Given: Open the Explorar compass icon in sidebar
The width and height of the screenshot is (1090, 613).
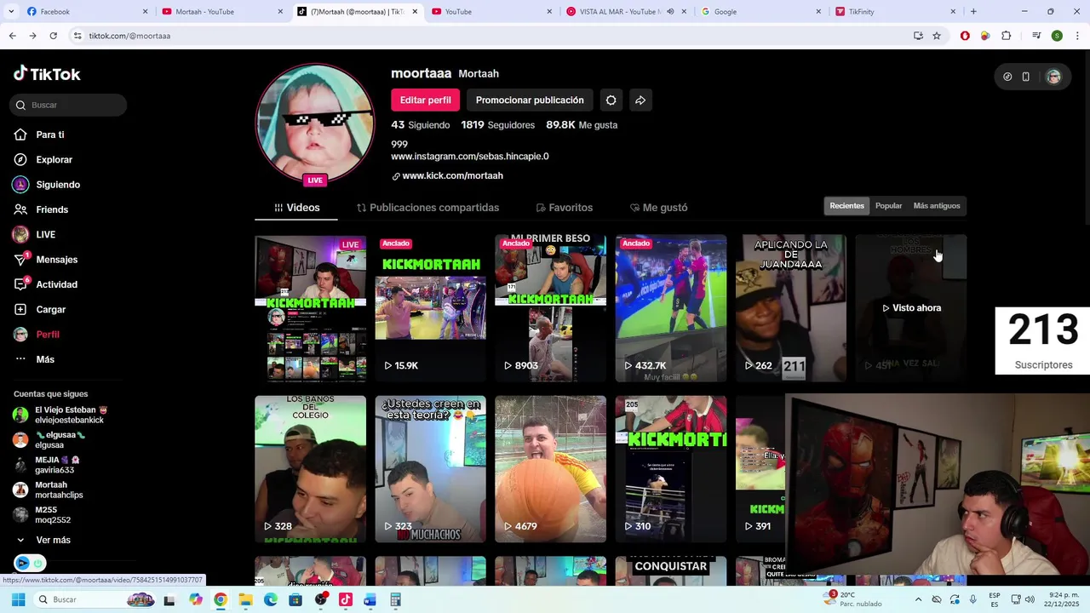Looking at the screenshot, I should click(x=20, y=159).
